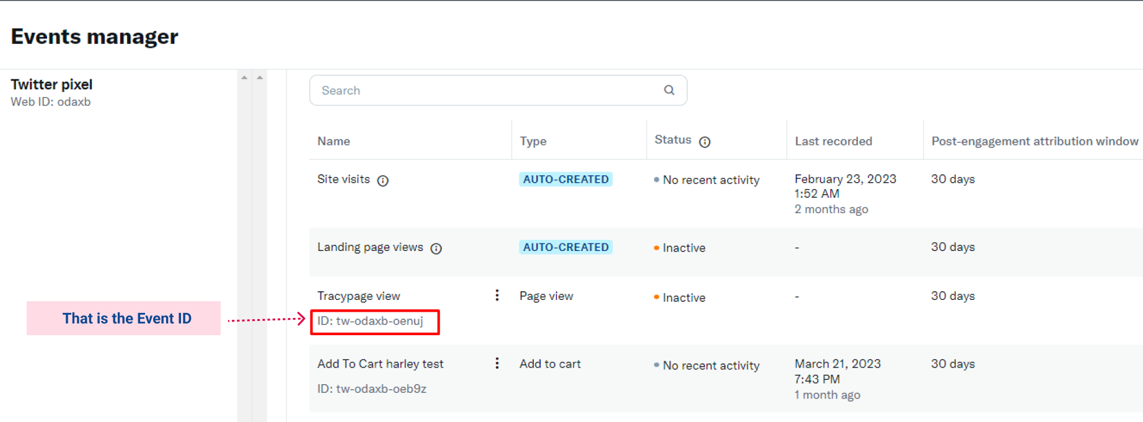
Task: Click the ID tw-odaxb-oenuj text
Action: coord(370,321)
